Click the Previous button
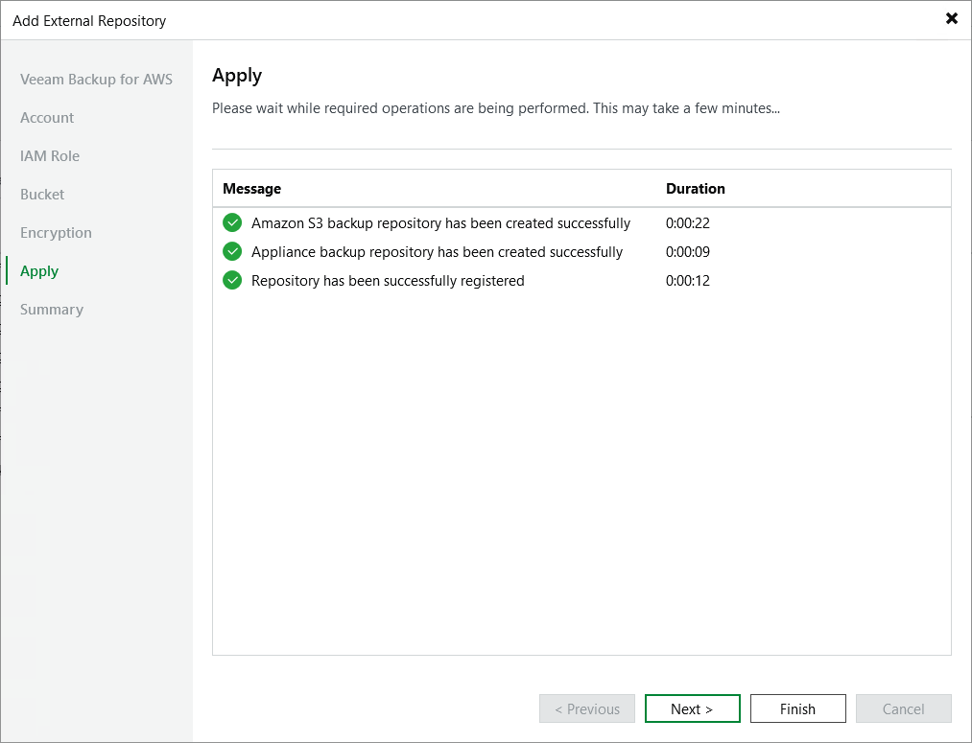Screen dimensions: 972x743 pyautogui.click(x=587, y=709)
